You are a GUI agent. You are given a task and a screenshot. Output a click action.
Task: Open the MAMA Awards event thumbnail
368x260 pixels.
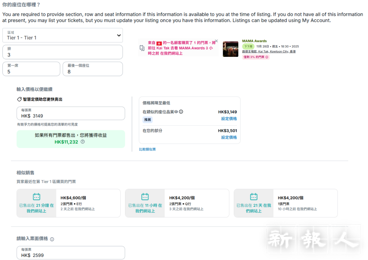pos(230,49)
